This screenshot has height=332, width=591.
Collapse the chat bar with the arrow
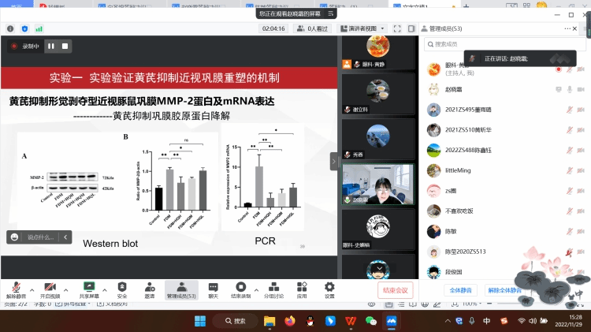click(65, 237)
